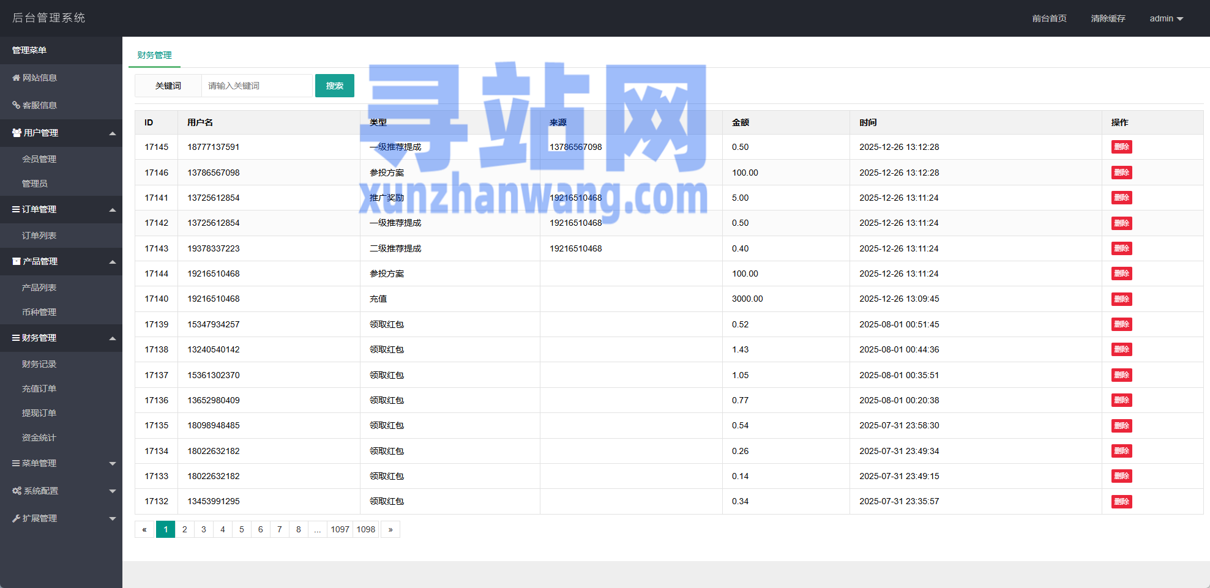Viewport: 1210px width, 588px height.
Task: Click the list icon beside 菜单管理
Action: [16, 463]
